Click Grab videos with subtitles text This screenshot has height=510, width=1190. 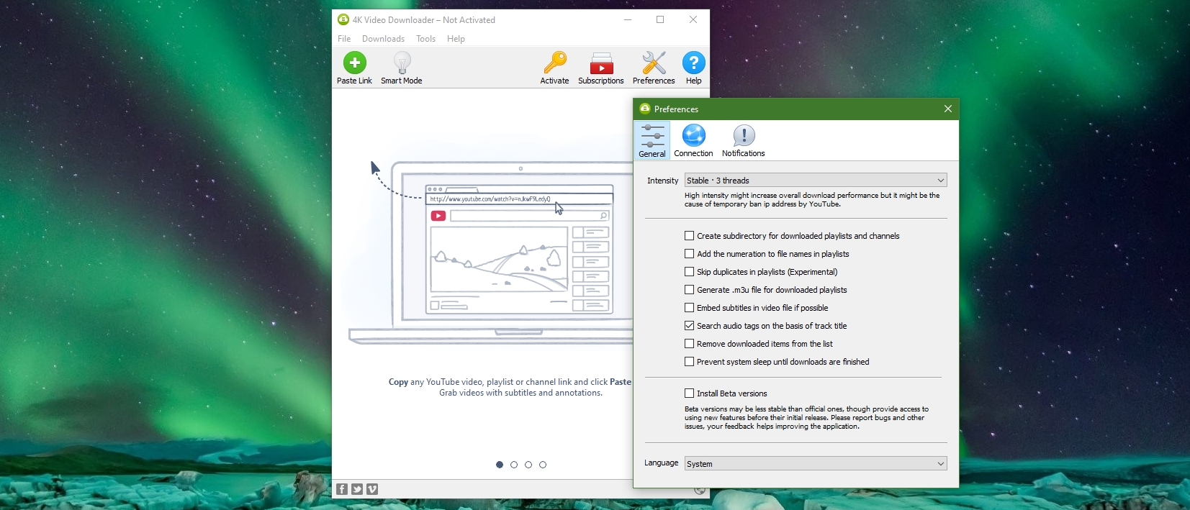coord(520,393)
